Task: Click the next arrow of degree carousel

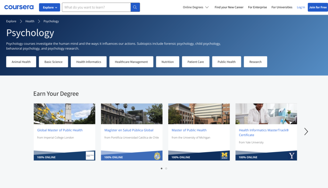Action: [x=306, y=132]
